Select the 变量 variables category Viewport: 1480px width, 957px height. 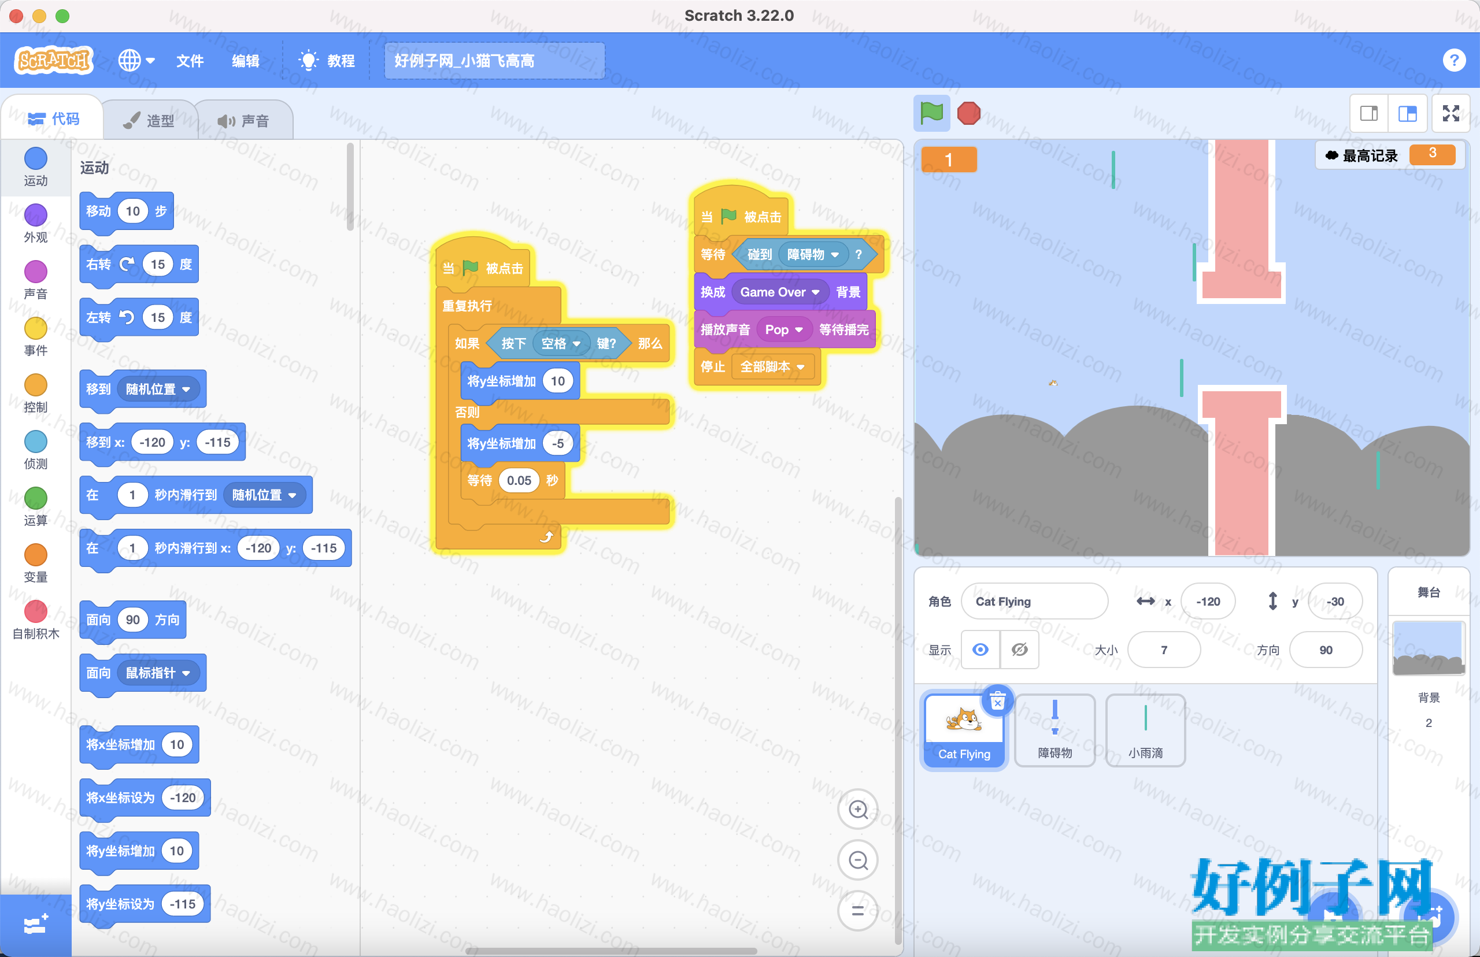(35, 563)
